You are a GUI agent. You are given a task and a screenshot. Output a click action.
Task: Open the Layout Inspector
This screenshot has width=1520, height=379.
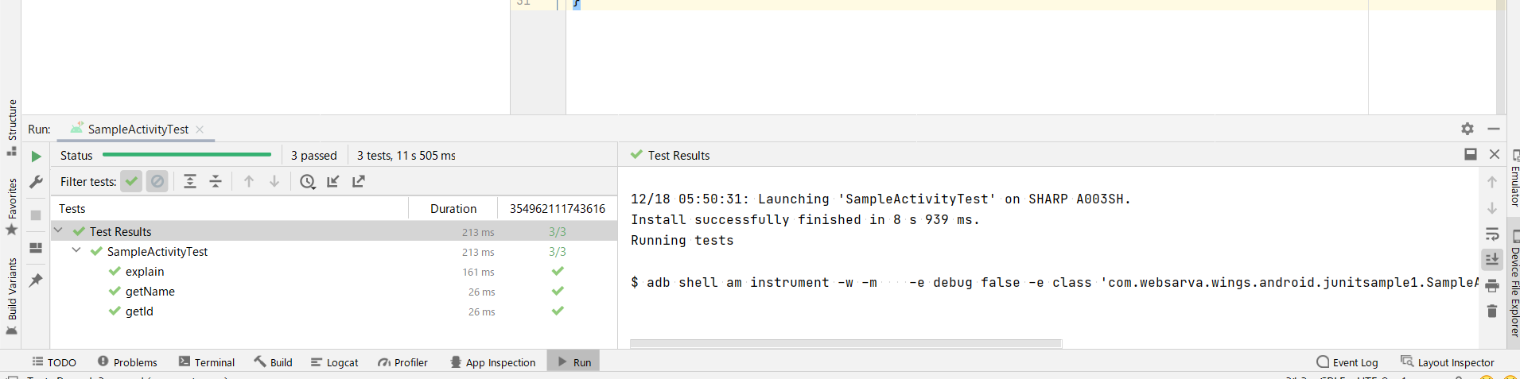coord(1448,362)
